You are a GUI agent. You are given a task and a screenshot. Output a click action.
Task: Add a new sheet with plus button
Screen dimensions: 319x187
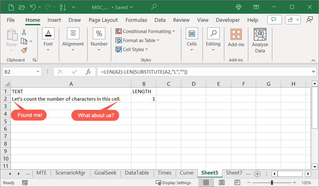coord(257,174)
